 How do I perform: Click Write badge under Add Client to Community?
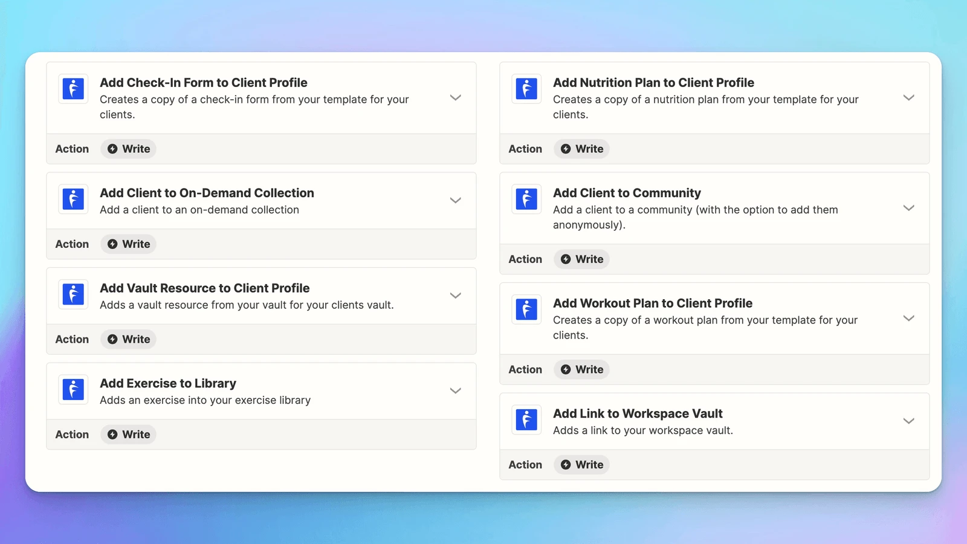click(x=581, y=259)
